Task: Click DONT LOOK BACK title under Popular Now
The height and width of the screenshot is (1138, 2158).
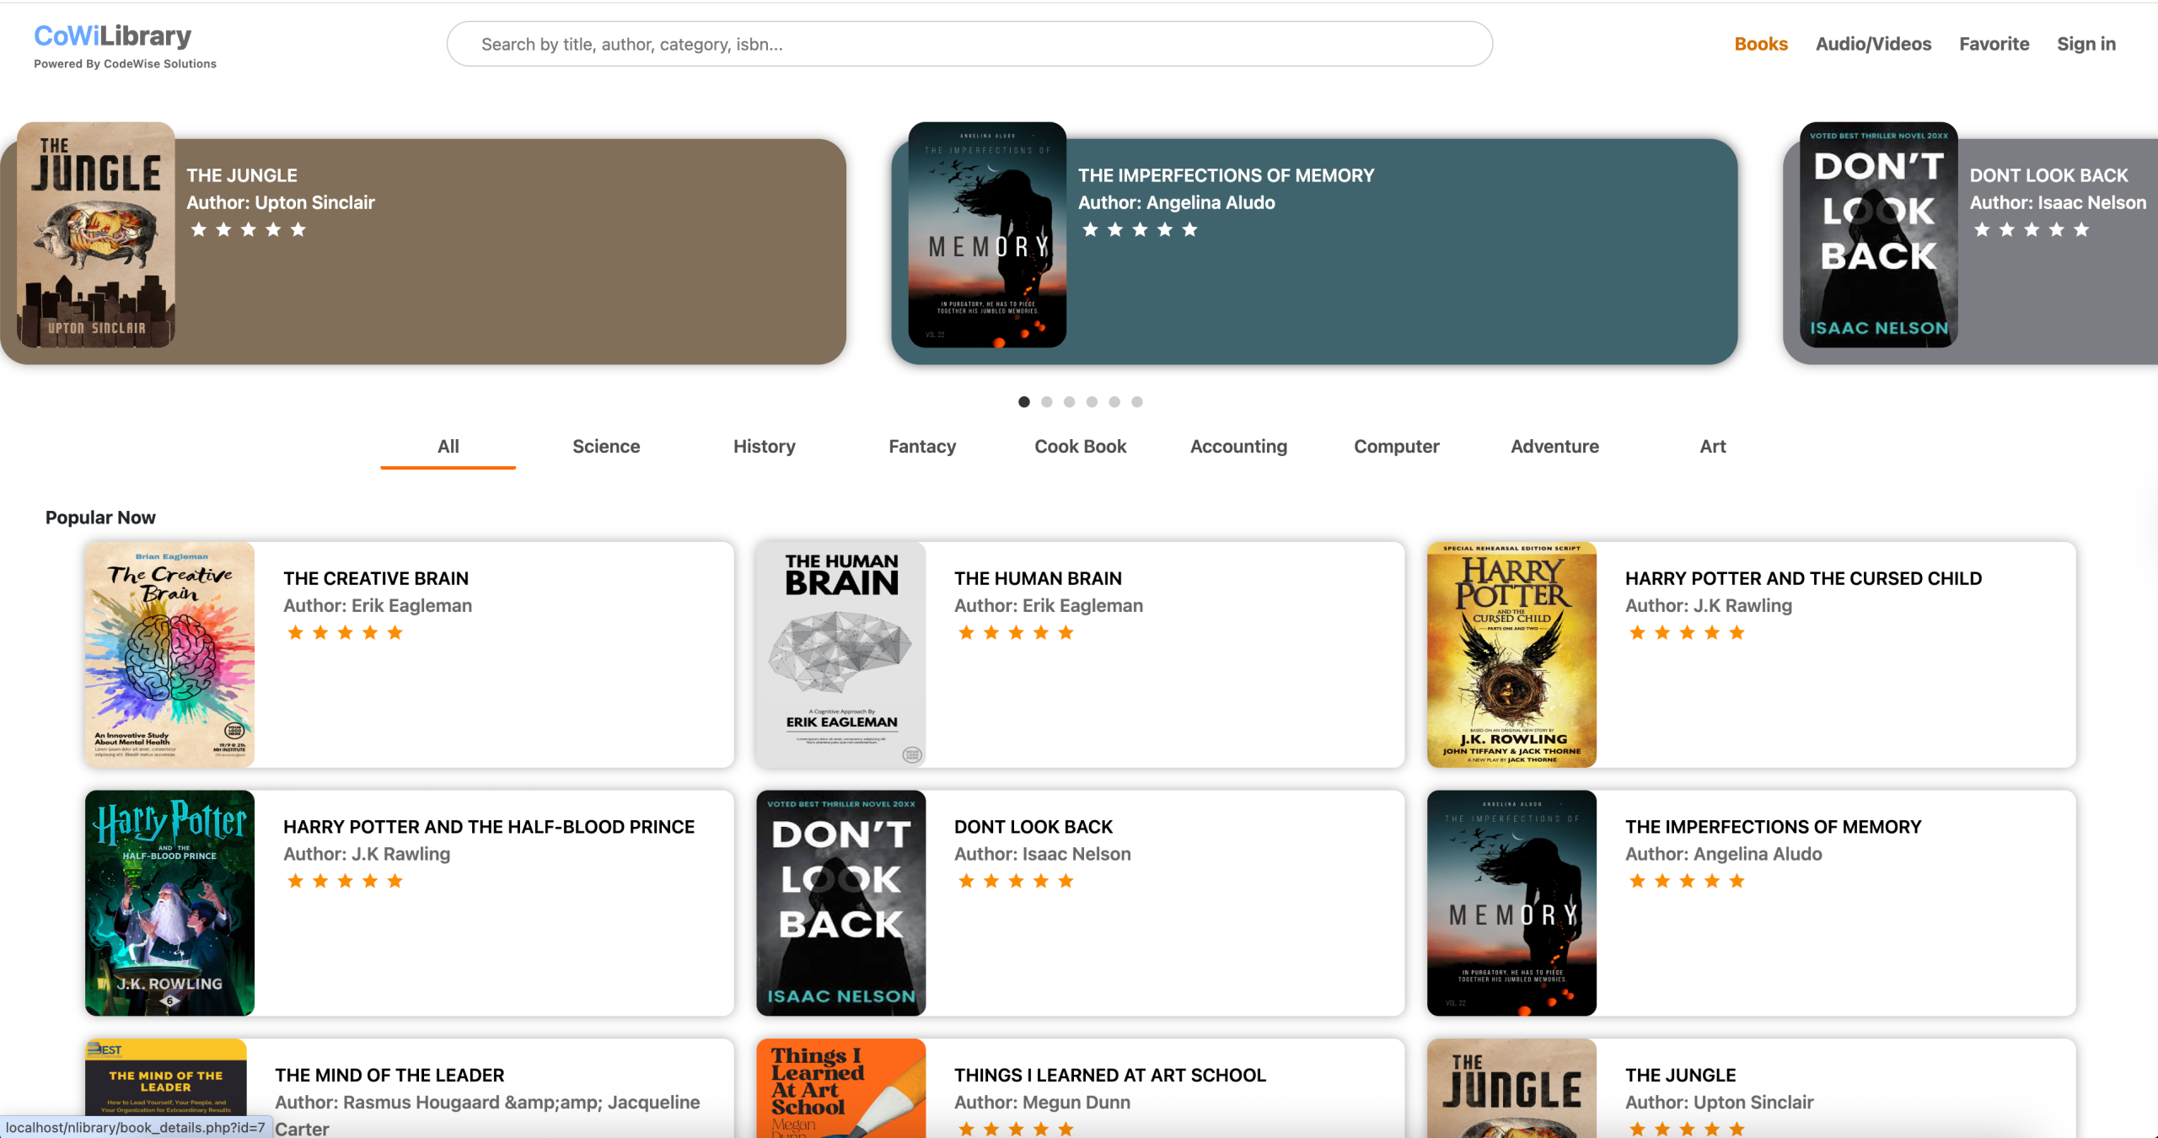Action: (x=1033, y=827)
